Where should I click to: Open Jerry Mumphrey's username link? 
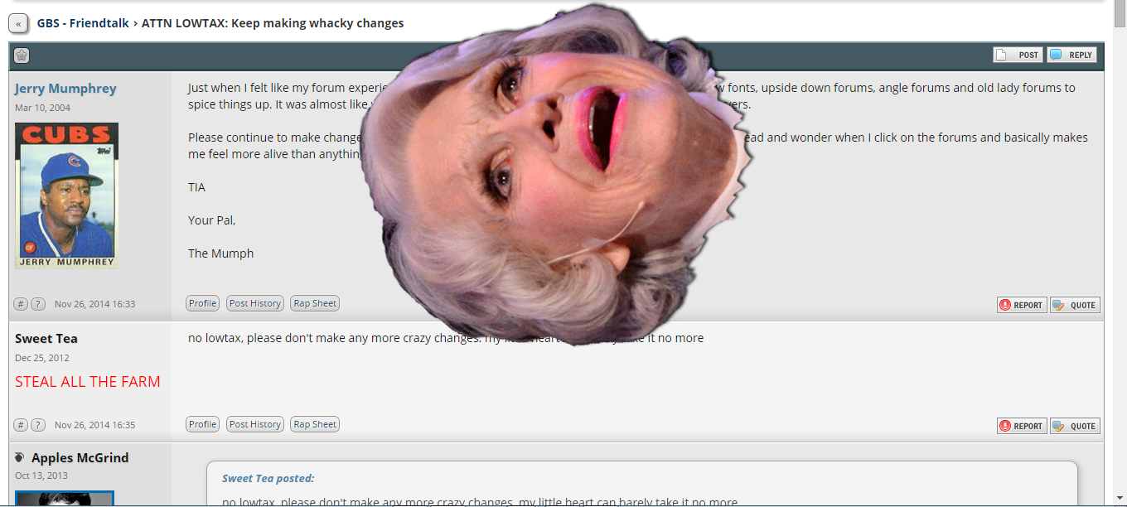pos(65,89)
